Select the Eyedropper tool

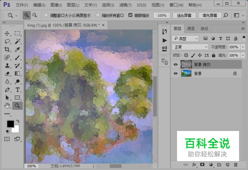[x=18, y=49]
